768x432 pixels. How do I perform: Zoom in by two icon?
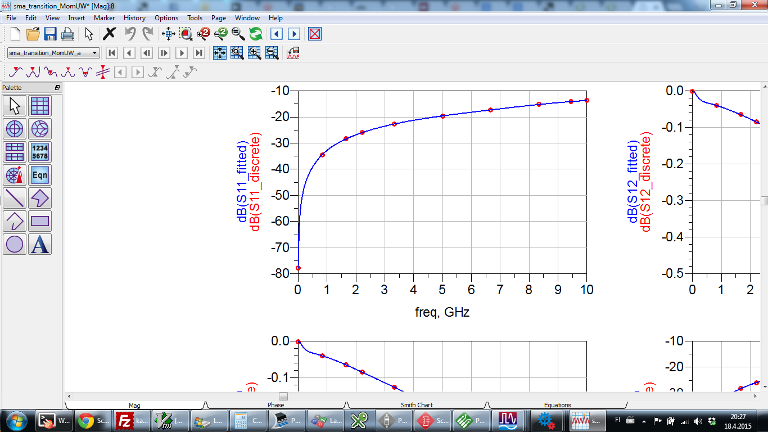coord(203,34)
